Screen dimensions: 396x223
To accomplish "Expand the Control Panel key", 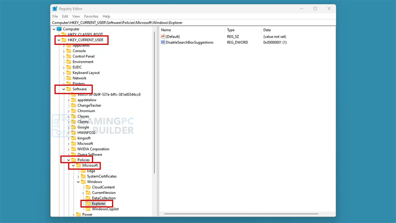I will tap(64, 56).
